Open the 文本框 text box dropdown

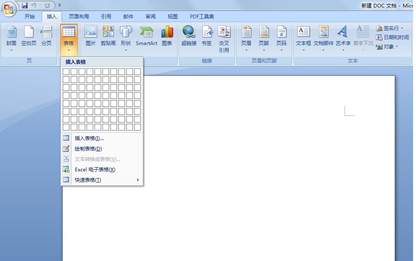tap(304, 38)
